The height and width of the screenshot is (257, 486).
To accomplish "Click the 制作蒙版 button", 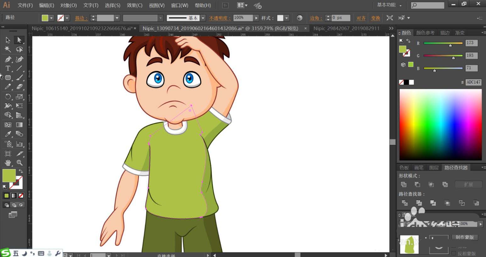I will [465, 237].
